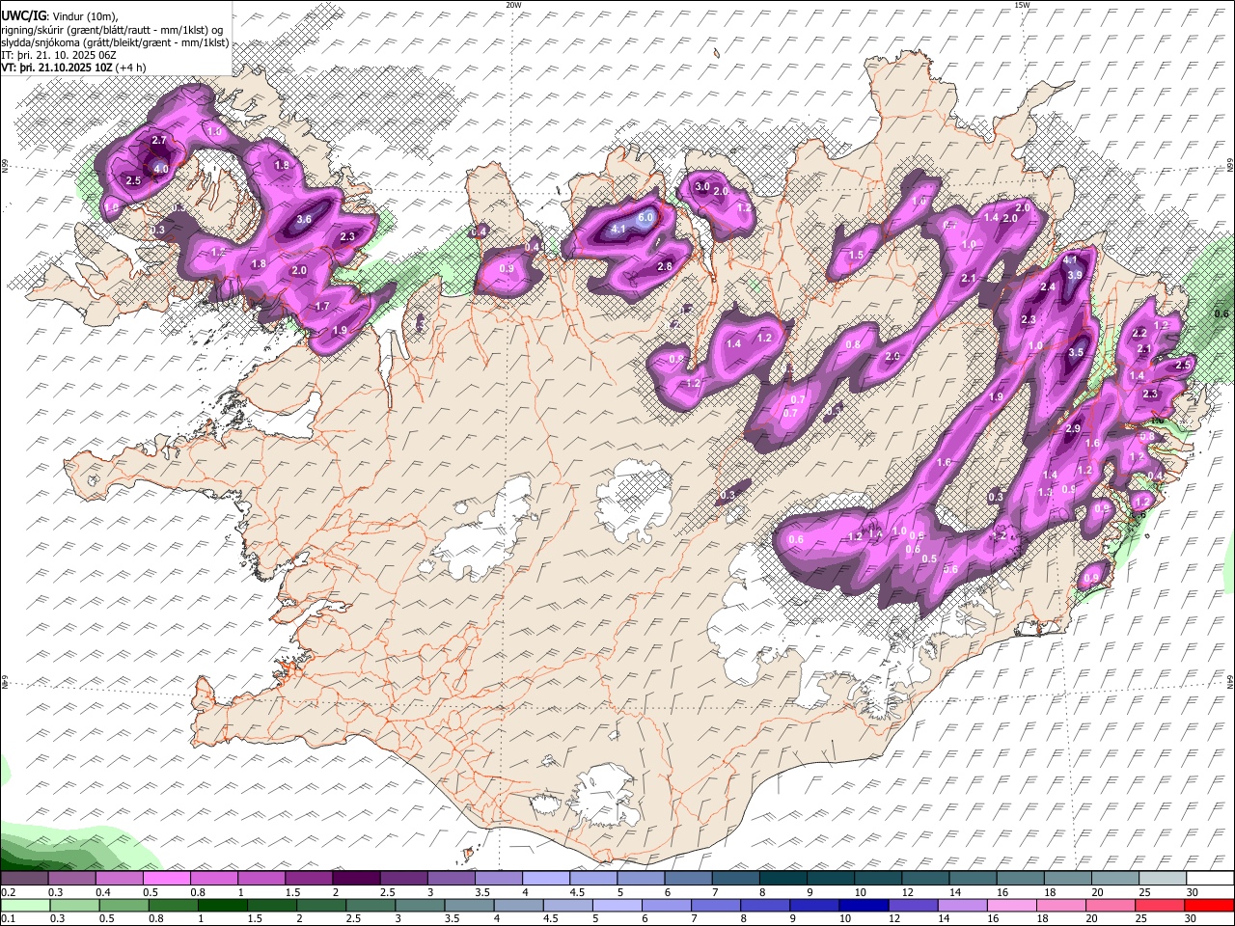This screenshot has width=1235, height=926.
Task: Click the light lavender 4–4.5 swatch, upper scale
Action: (546, 879)
